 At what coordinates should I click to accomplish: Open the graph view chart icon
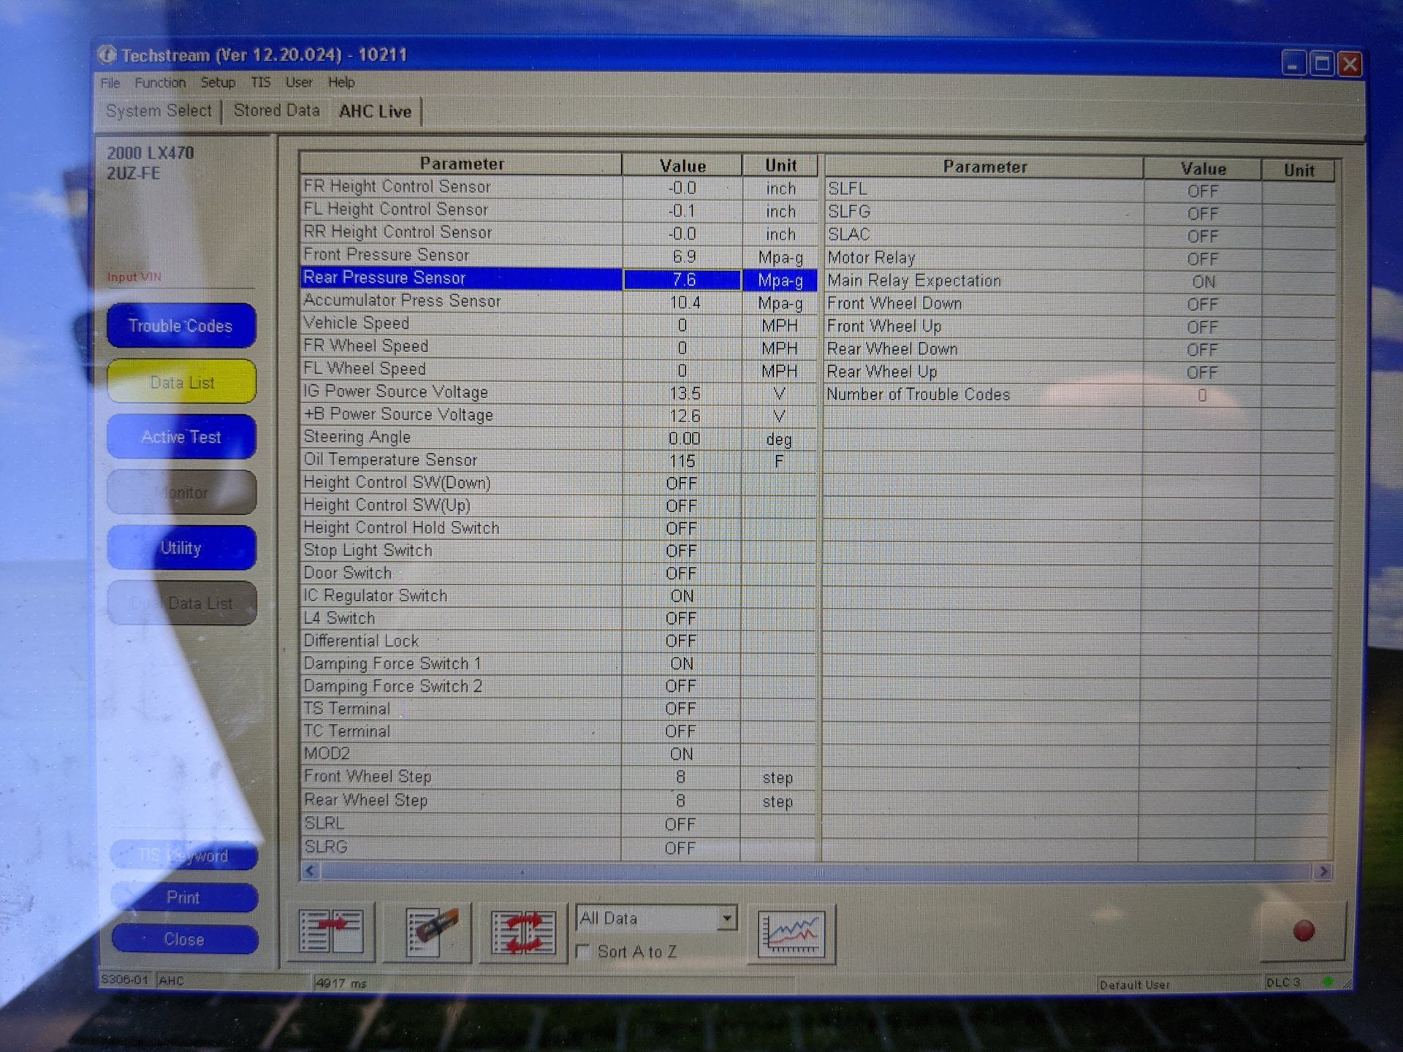(791, 934)
